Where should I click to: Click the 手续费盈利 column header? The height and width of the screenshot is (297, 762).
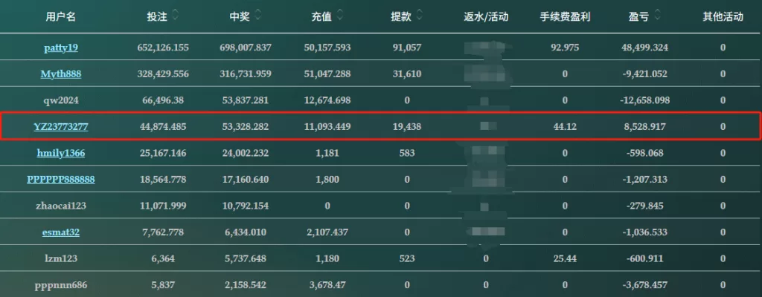(x=566, y=17)
